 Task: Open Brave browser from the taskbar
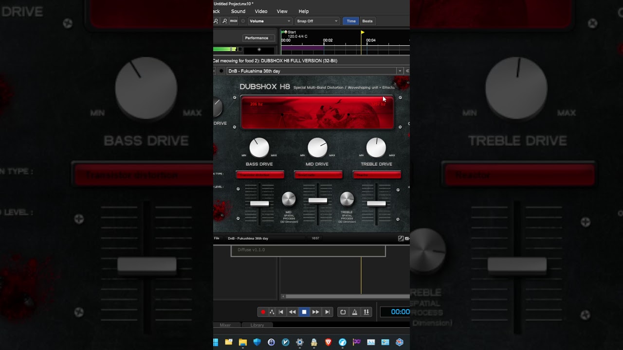tap(328, 342)
